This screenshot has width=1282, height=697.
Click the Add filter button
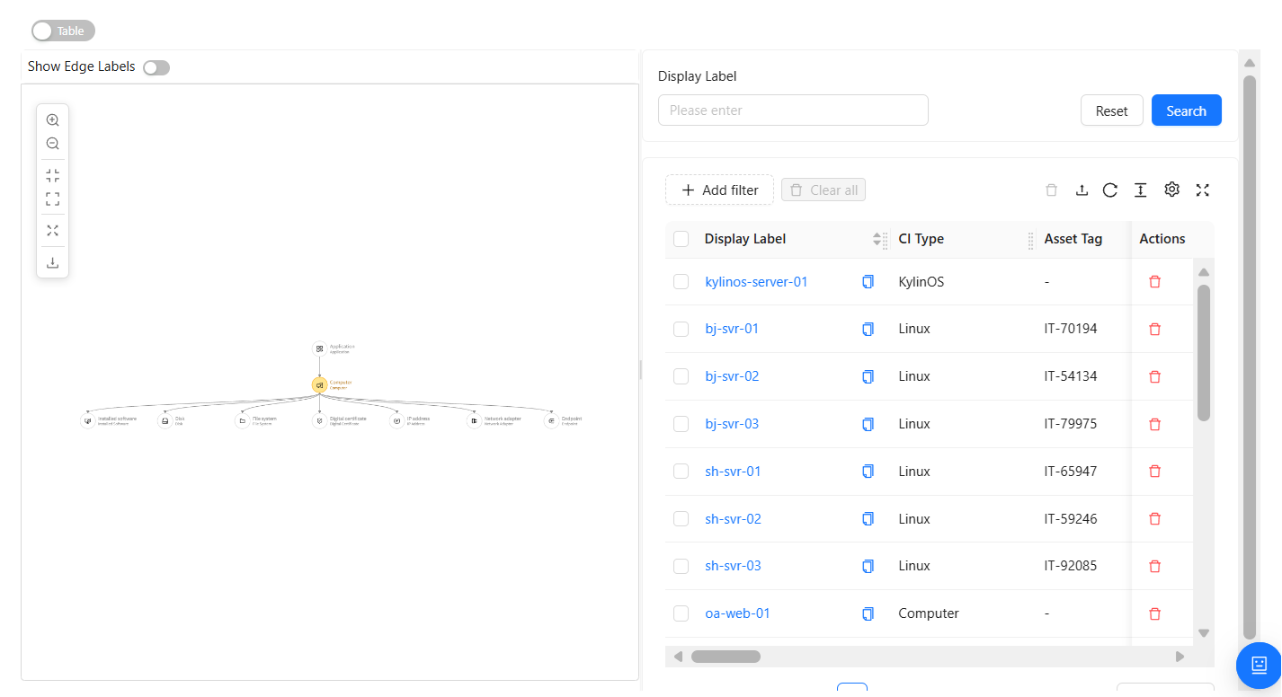[x=719, y=190]
